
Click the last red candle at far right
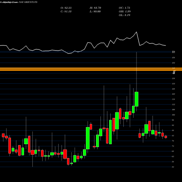[166, 137]
